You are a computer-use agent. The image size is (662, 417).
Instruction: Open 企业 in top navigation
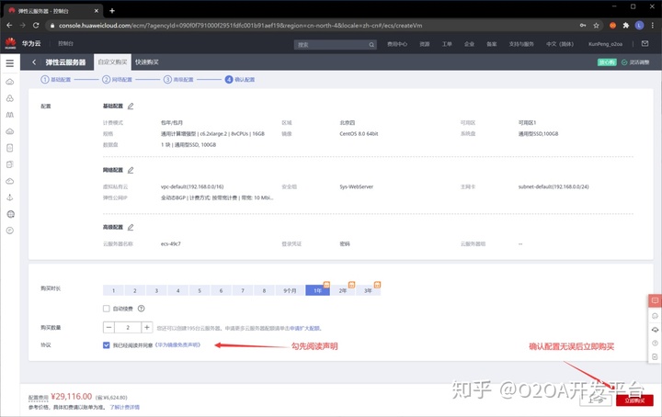[469, 44]
